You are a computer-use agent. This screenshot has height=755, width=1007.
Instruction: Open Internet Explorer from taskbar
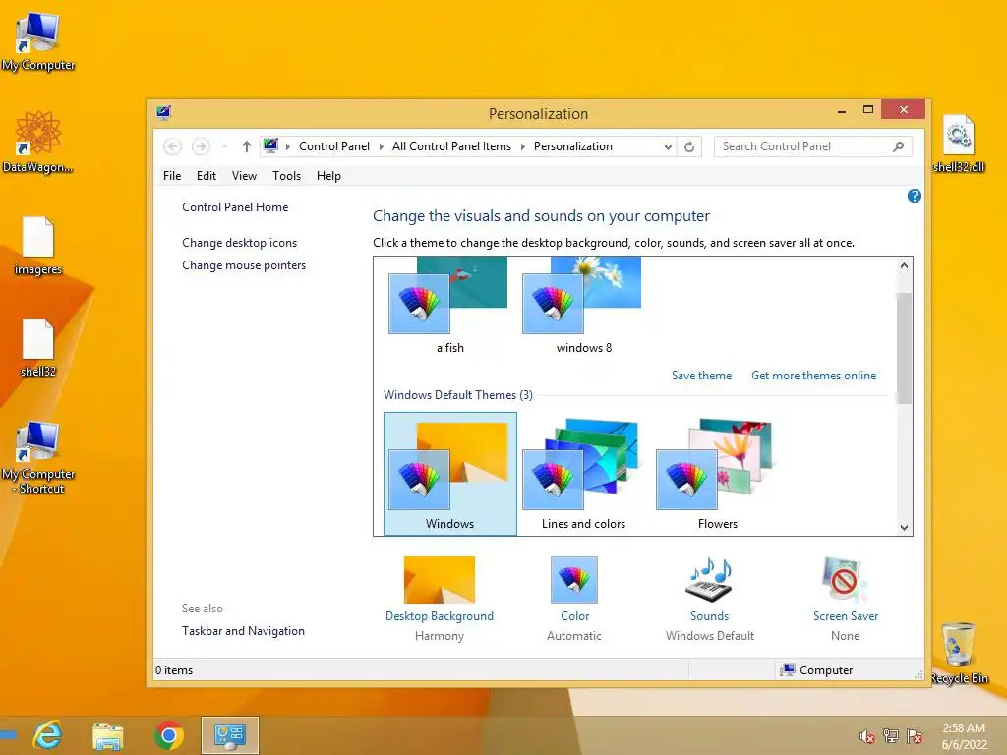tap(47, 735)
